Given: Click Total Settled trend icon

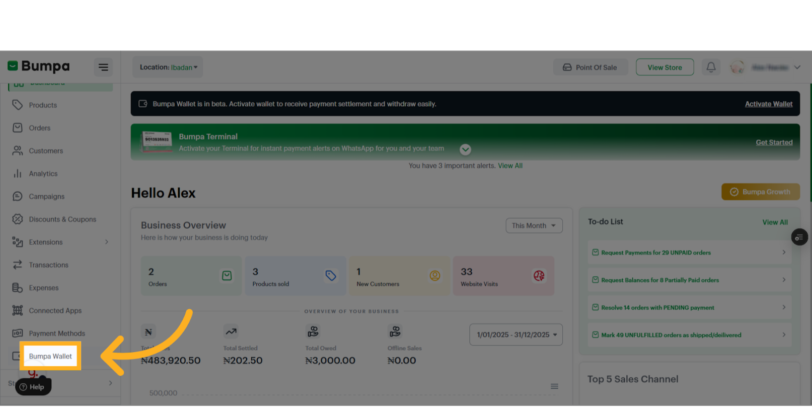Looking at the screenshot, I should [x=231, y=331].
